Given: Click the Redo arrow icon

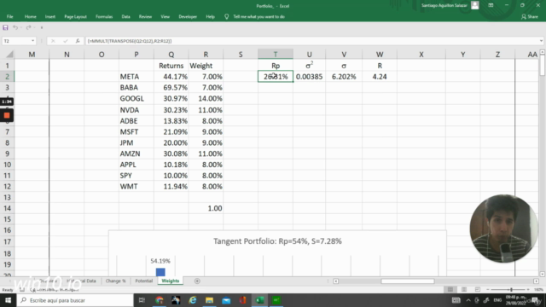Looking at the screenshot, I should 28,27.
